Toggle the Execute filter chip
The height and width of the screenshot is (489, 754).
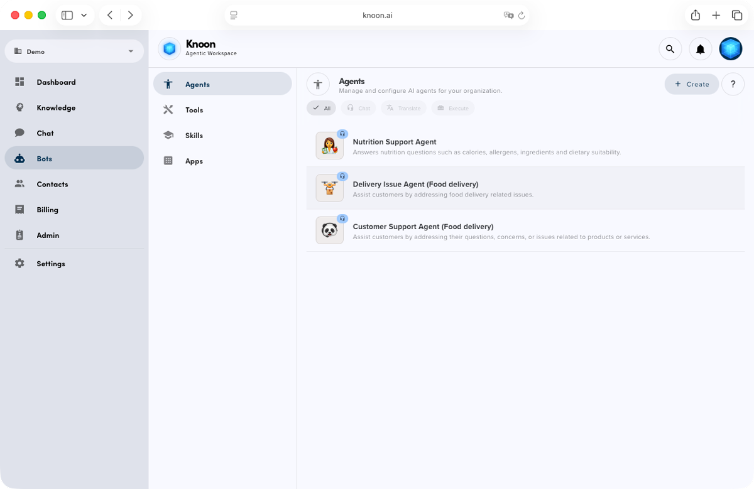pyautogui.click(x=452, y=107)
